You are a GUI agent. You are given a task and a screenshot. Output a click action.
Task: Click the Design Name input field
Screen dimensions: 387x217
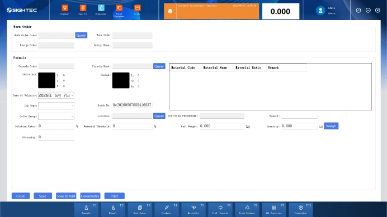tap(133, 45)
